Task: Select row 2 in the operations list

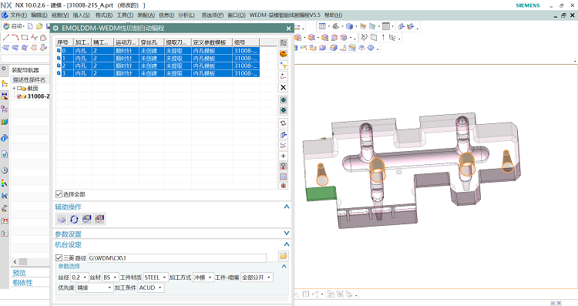Action: [158, 66]
